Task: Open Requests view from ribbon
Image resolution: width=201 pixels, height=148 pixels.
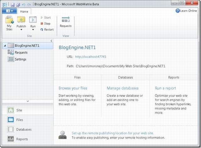Action: [66, 22]
